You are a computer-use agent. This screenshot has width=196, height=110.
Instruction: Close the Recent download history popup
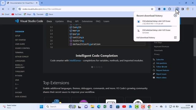click(x=175, y=15)
